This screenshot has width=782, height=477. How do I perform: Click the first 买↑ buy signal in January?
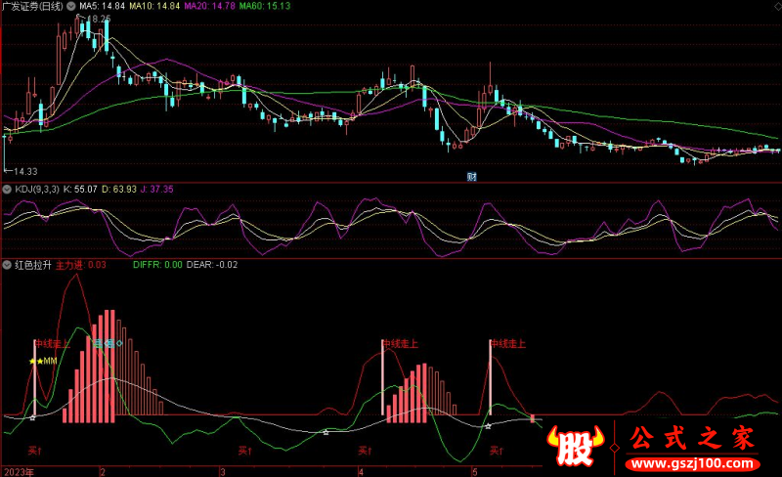tap(35, 451)
